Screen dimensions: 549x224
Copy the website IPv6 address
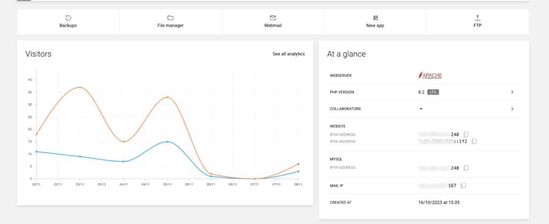pos(474,141)
